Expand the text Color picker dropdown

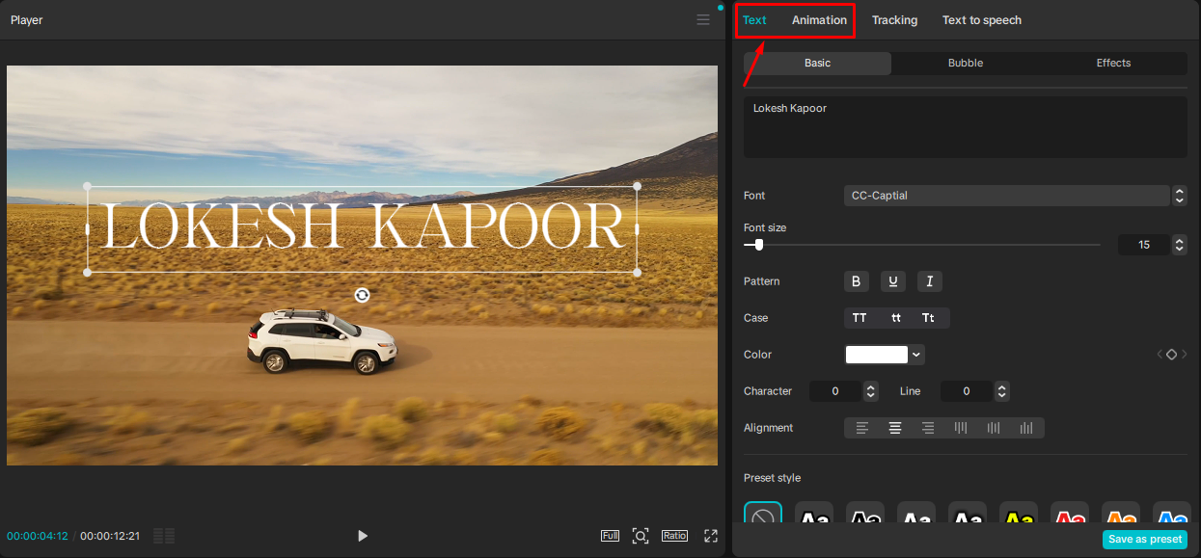tap(916, 355)
